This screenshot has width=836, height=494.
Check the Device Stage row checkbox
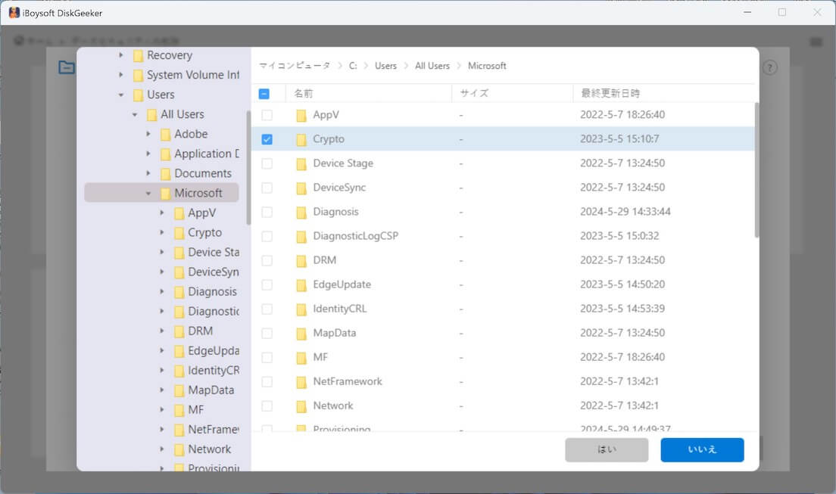coord(267,163)
